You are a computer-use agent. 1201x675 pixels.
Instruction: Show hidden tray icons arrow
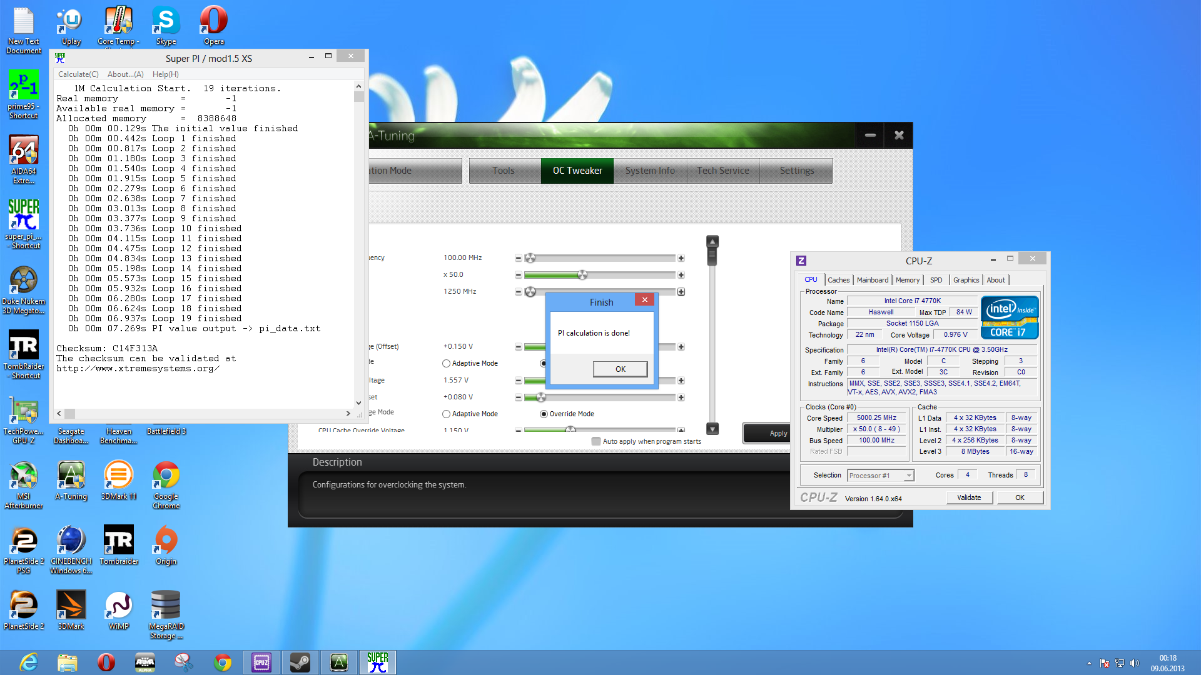coord(1089,663)
